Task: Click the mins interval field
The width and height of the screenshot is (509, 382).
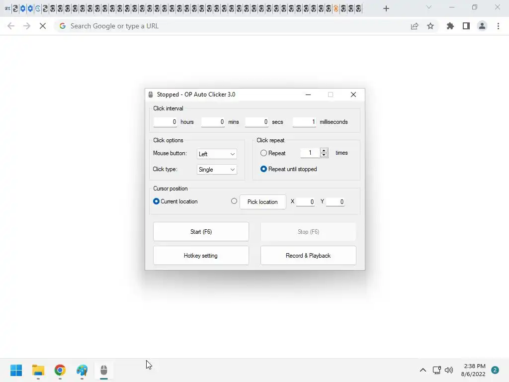Action: pos(213,122)
